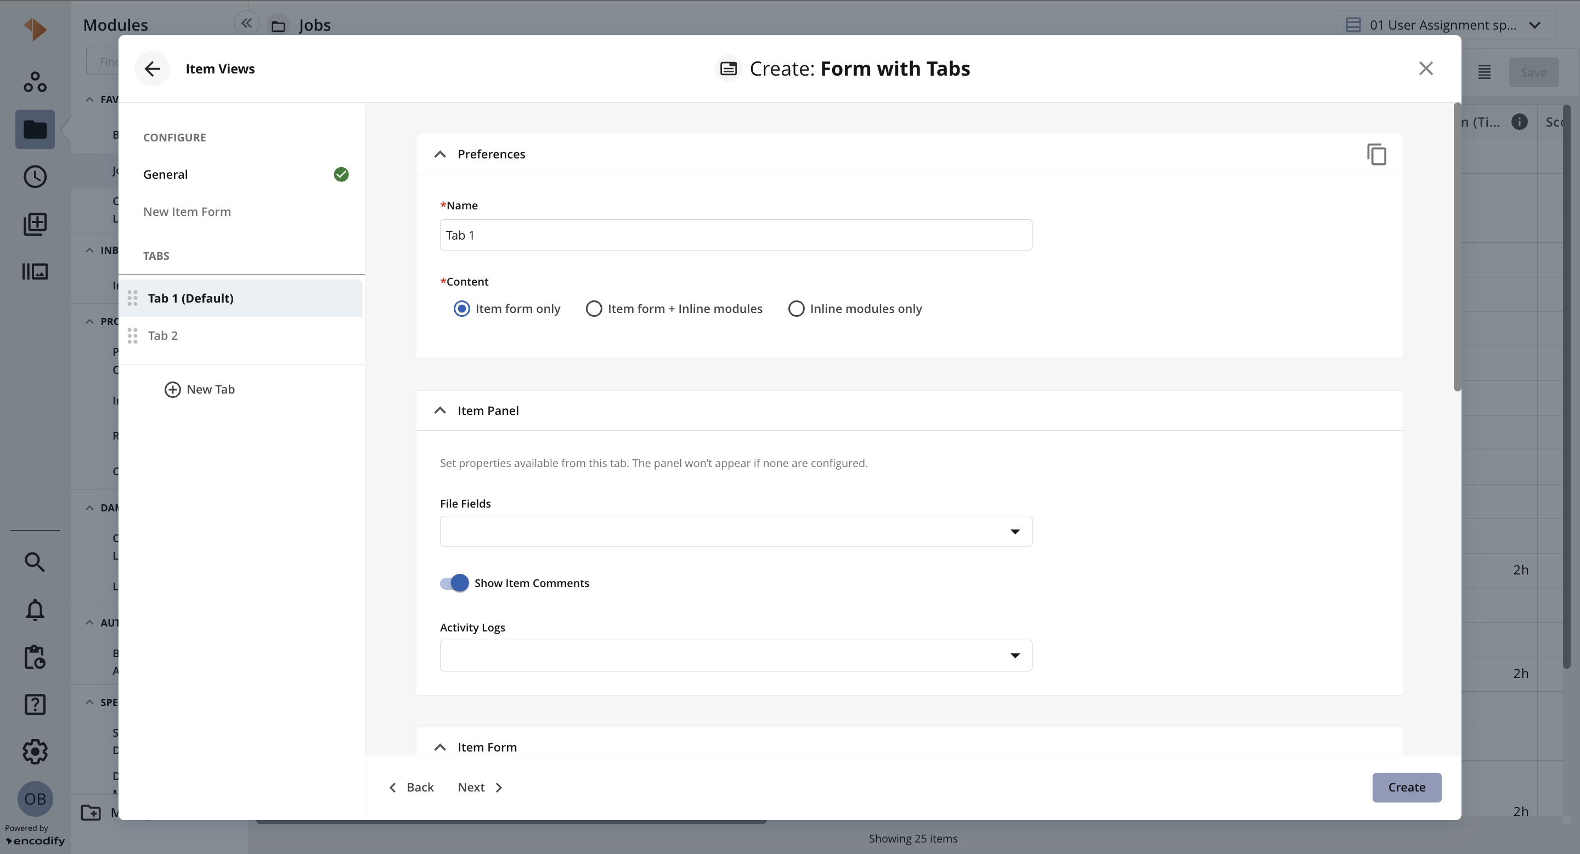Viewport: 1580px width, 854px height.
Task: Select Tab 2 in the tabs list
Action: coord(240,335)
